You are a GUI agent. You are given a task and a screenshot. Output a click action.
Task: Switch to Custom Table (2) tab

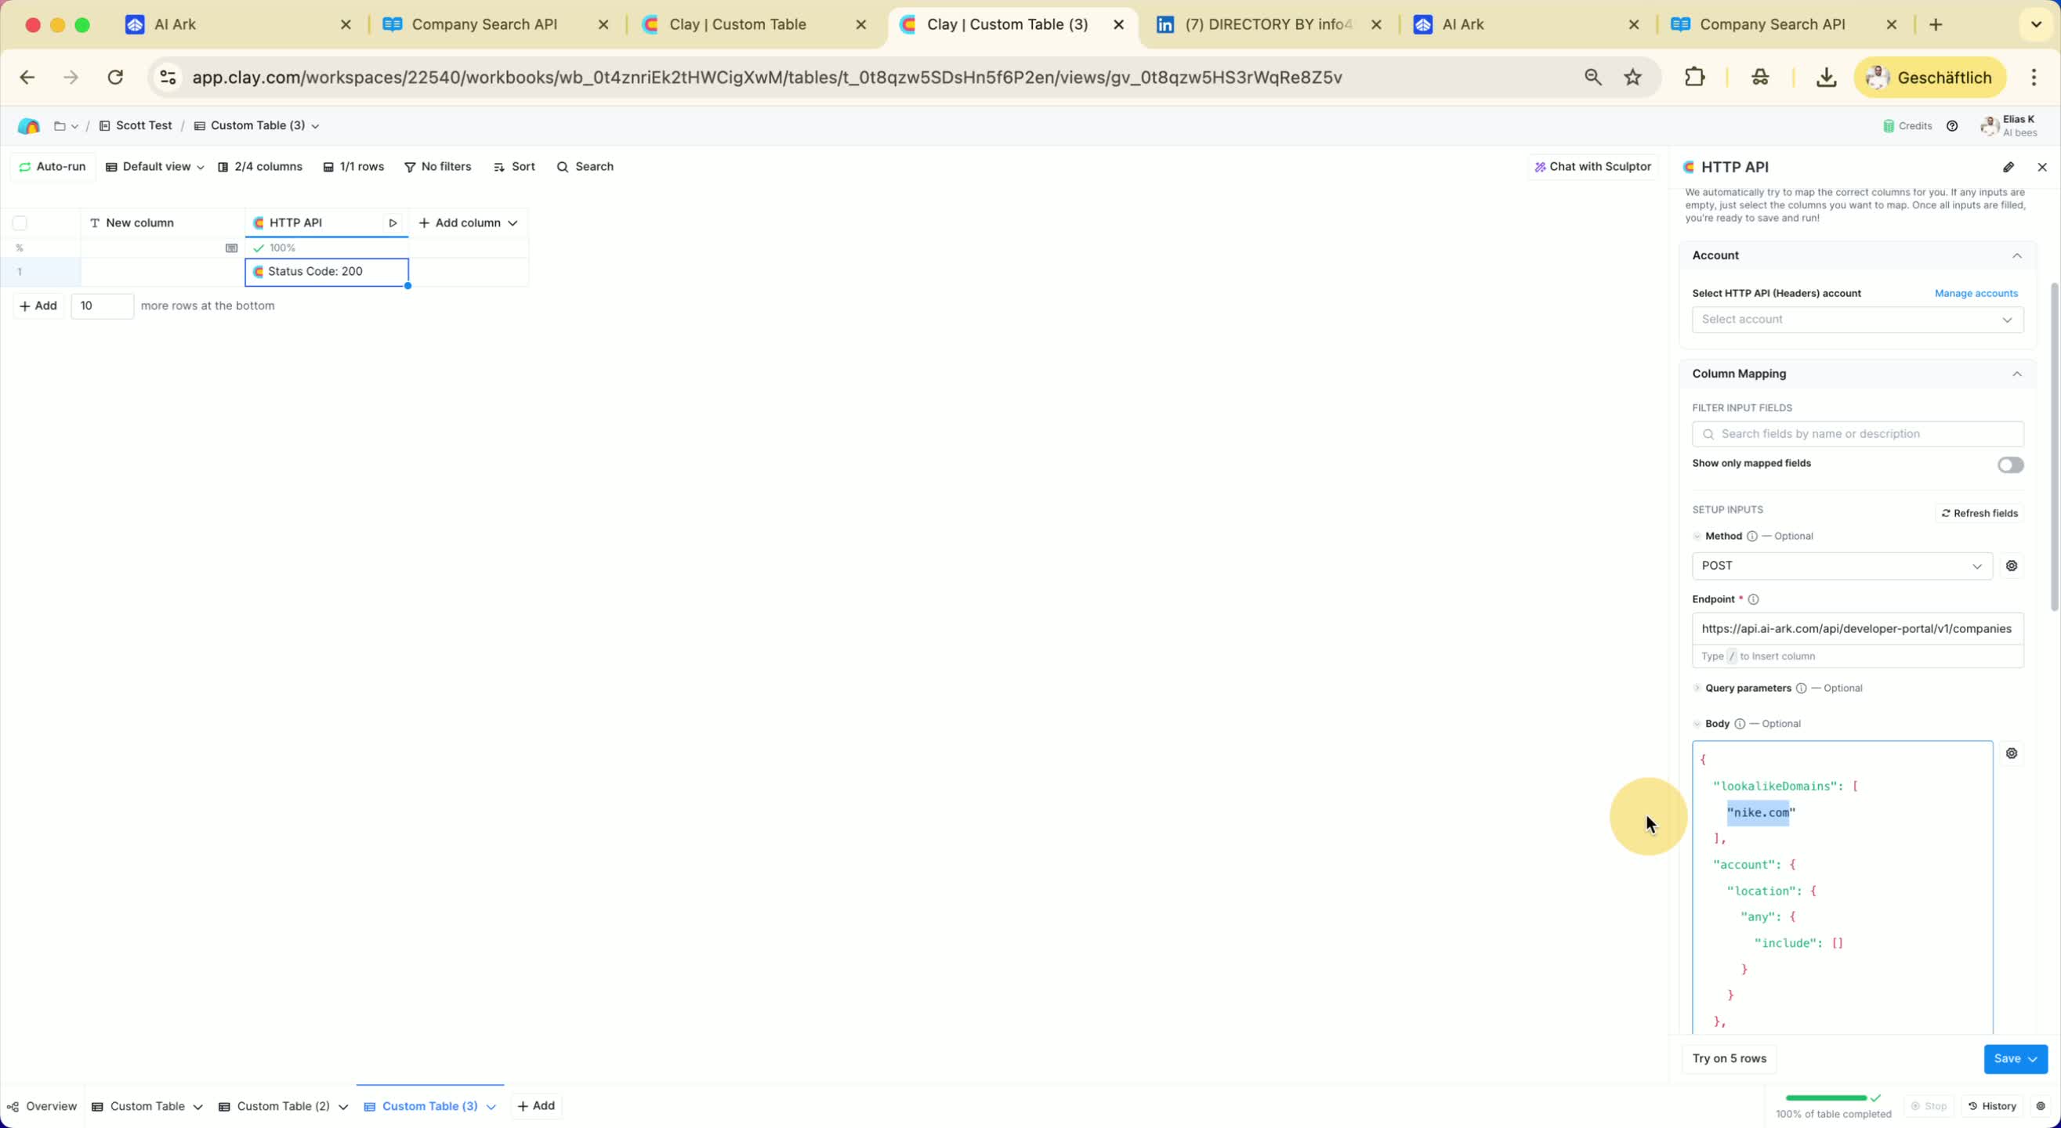(x=283, y=1106)
